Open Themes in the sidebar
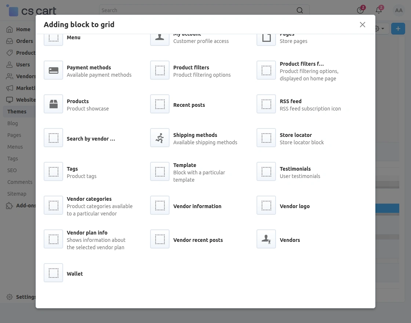Viewport: 411px width, 323px height. tap(17, 112)
